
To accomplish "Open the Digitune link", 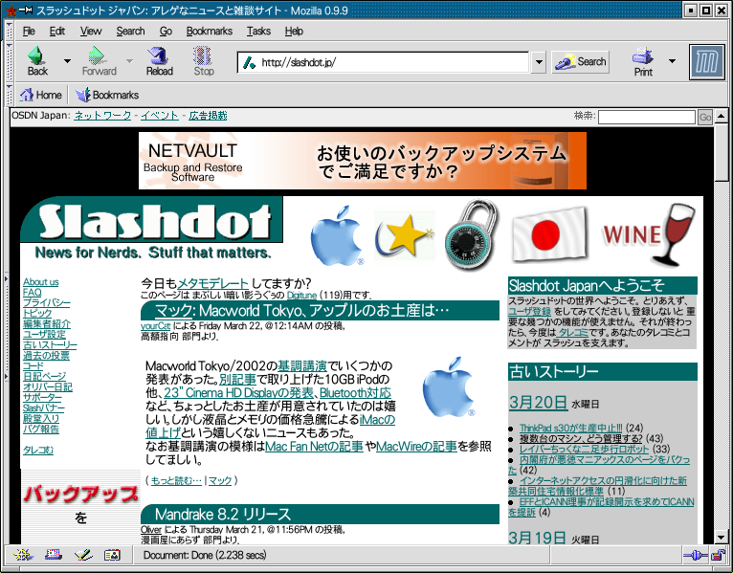I will (301, 295).
